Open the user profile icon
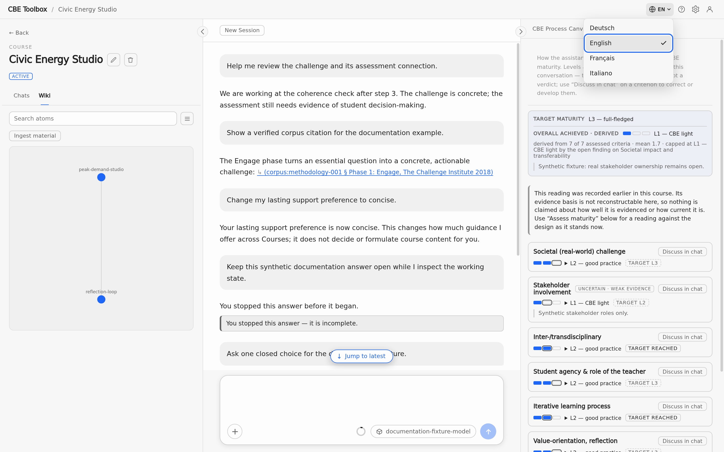 tap(709, 9)
